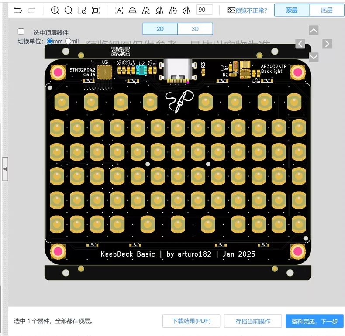Click the undo arrow icon

click(x=18, y=10)
